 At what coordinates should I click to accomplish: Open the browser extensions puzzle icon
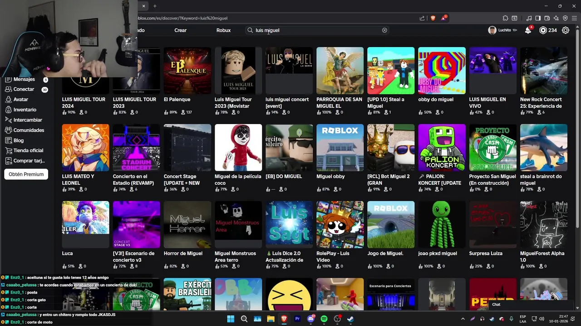click(505, 18)
